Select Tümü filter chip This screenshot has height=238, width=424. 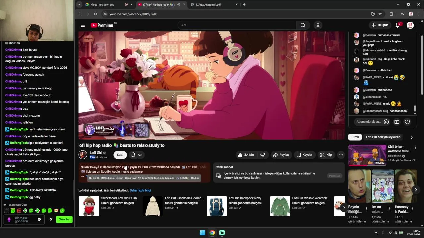pos(355,137)
